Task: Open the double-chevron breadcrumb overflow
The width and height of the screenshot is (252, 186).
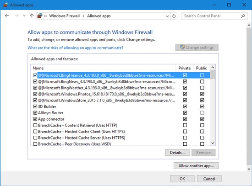Action: point(45,16)
